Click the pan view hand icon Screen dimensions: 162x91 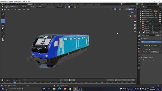[135, 25]
